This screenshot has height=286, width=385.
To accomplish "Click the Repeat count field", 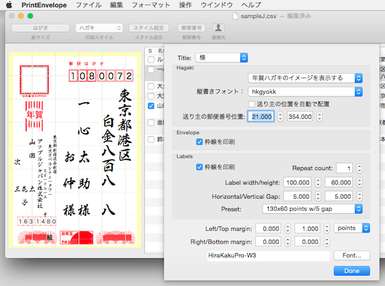I will [345, 168].
